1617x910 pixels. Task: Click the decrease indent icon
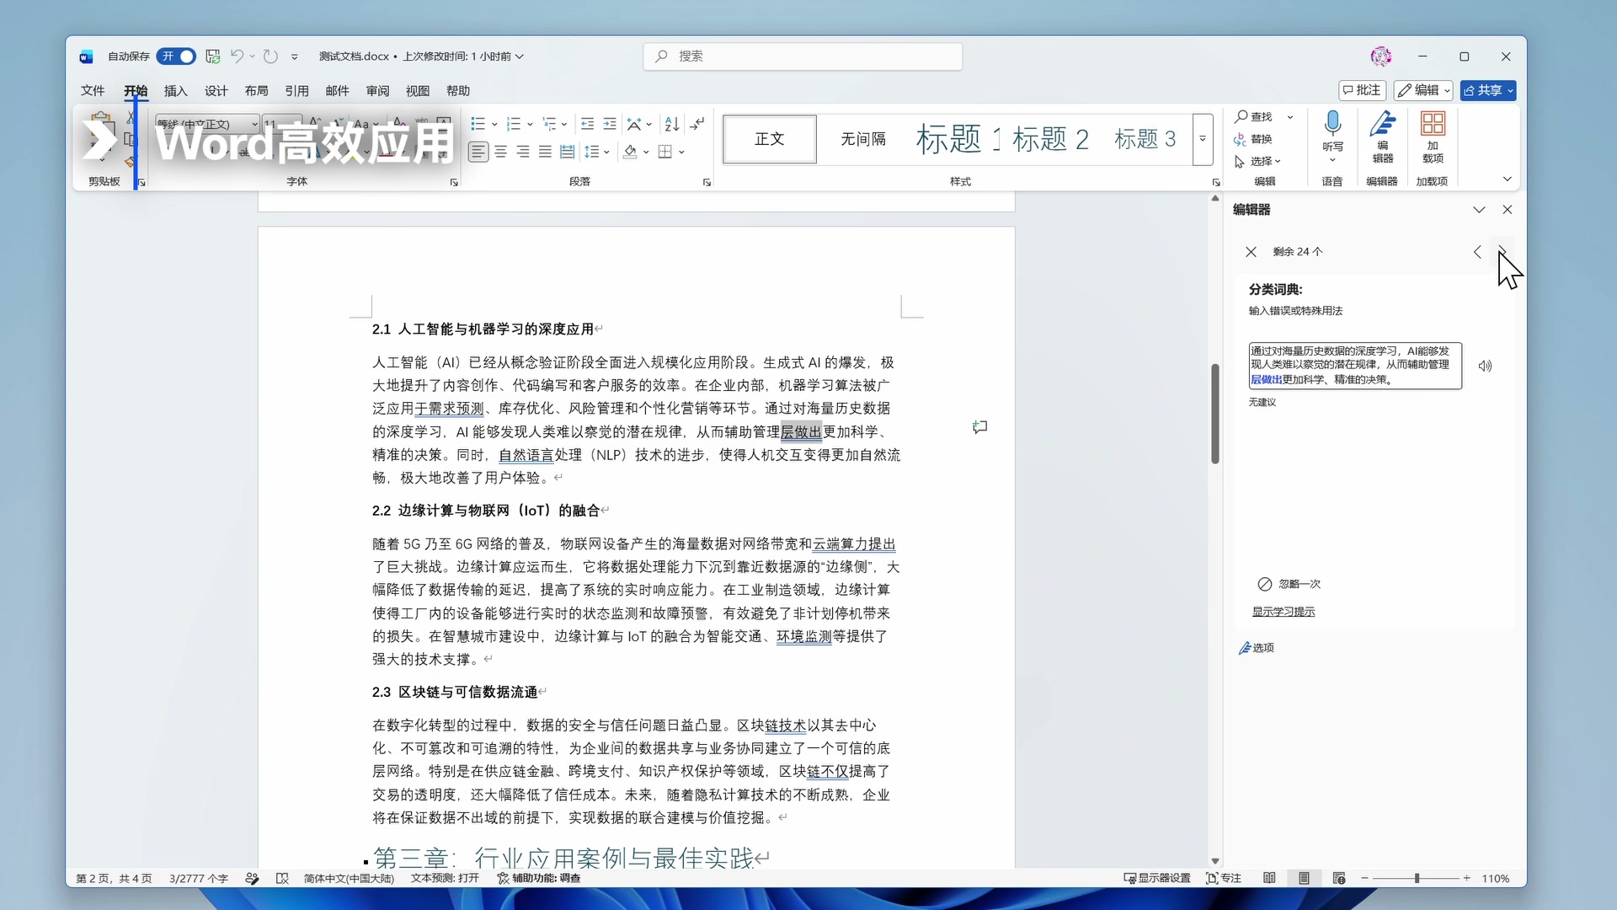(x=588, y=125)
